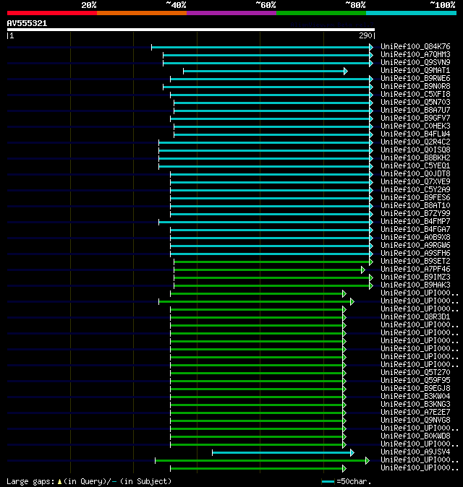Click the green alignment bar of UniRef100_A7PF46
The height and width of the screenshot is (487, 463).
(x=269, y=270)
